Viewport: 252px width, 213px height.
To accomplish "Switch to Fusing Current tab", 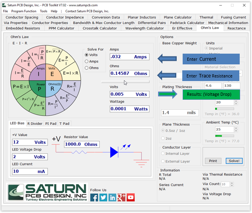I will [x=233, y=17].
